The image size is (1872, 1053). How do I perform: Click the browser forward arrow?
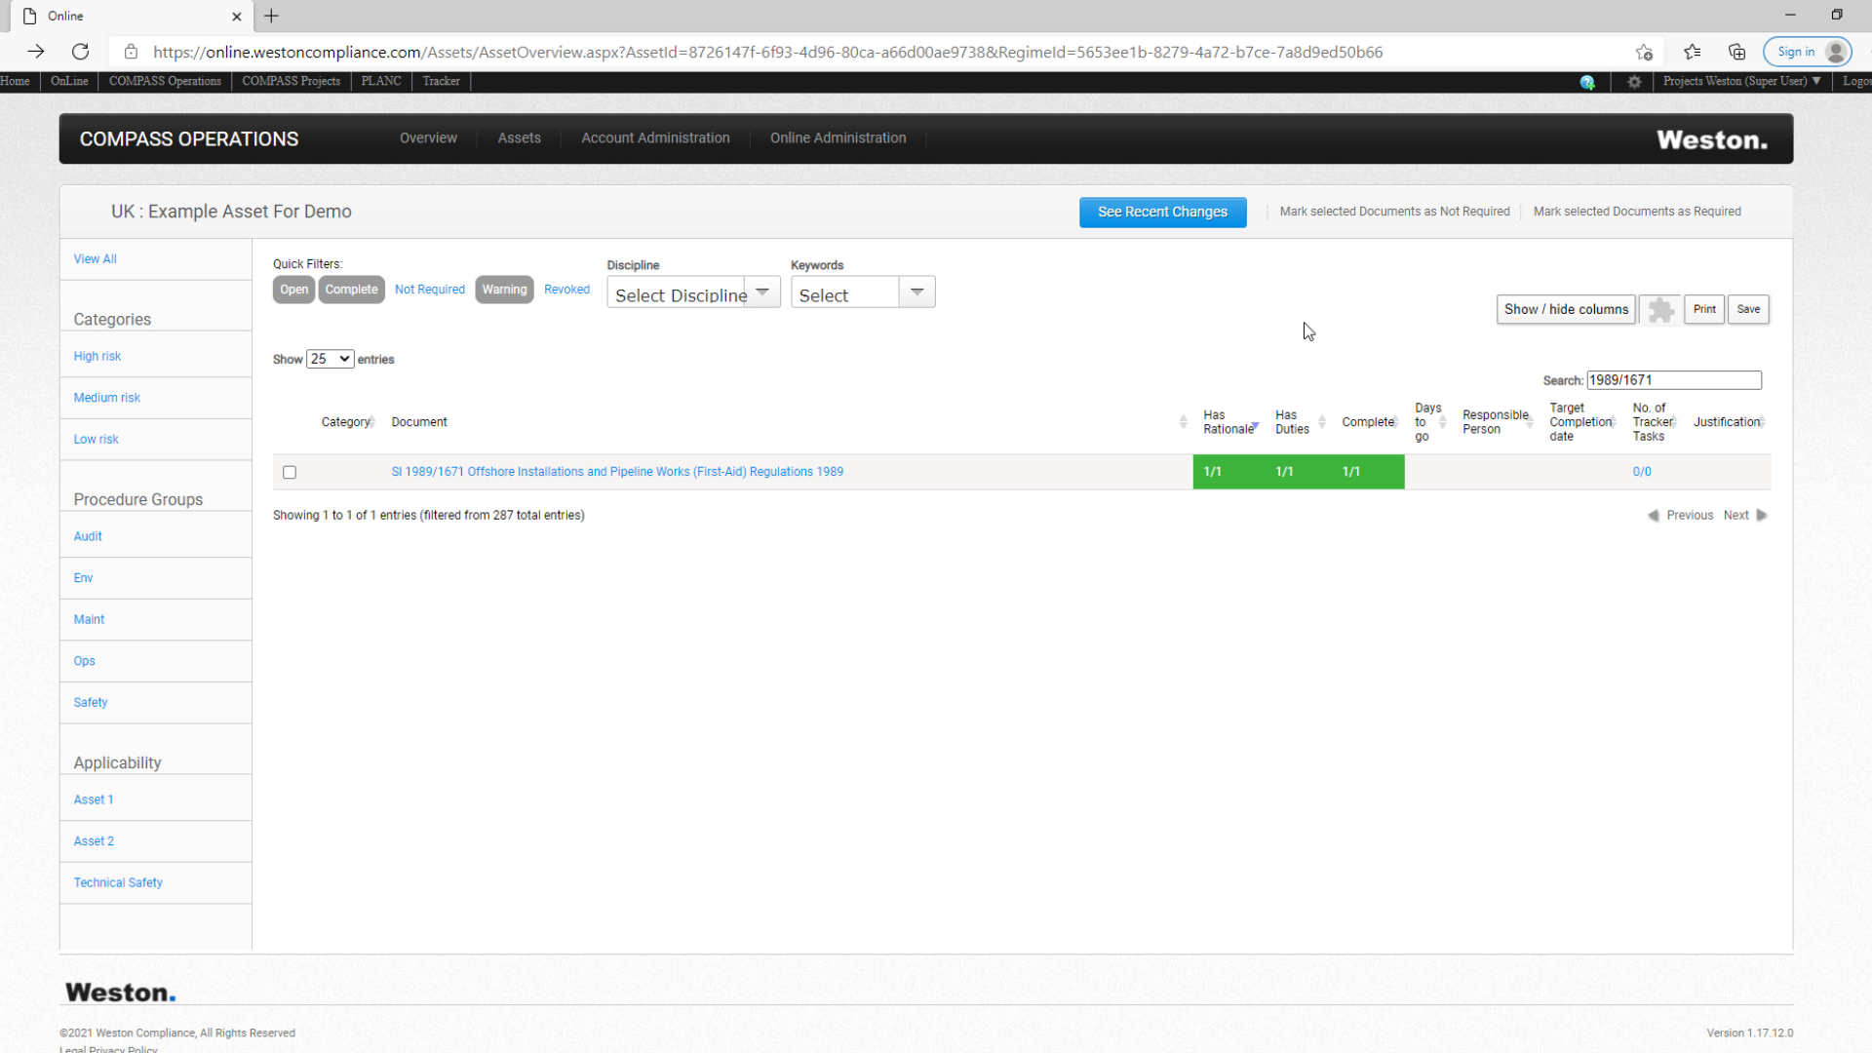coord(36,52)
